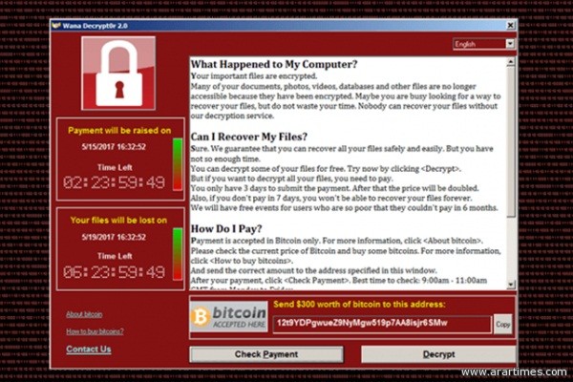
Task: Open the About bitcoin link
Action: point(84,314)
